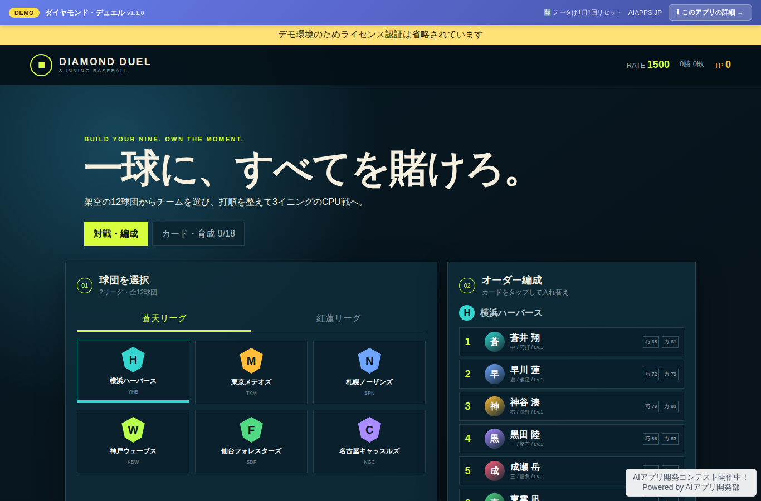Select the Kobe Waves W shield icon

[x=133, y=430]
